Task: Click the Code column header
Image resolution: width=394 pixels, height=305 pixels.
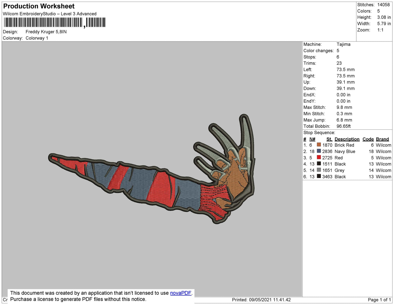Action: pyautogui.click(x=368, y=139)
